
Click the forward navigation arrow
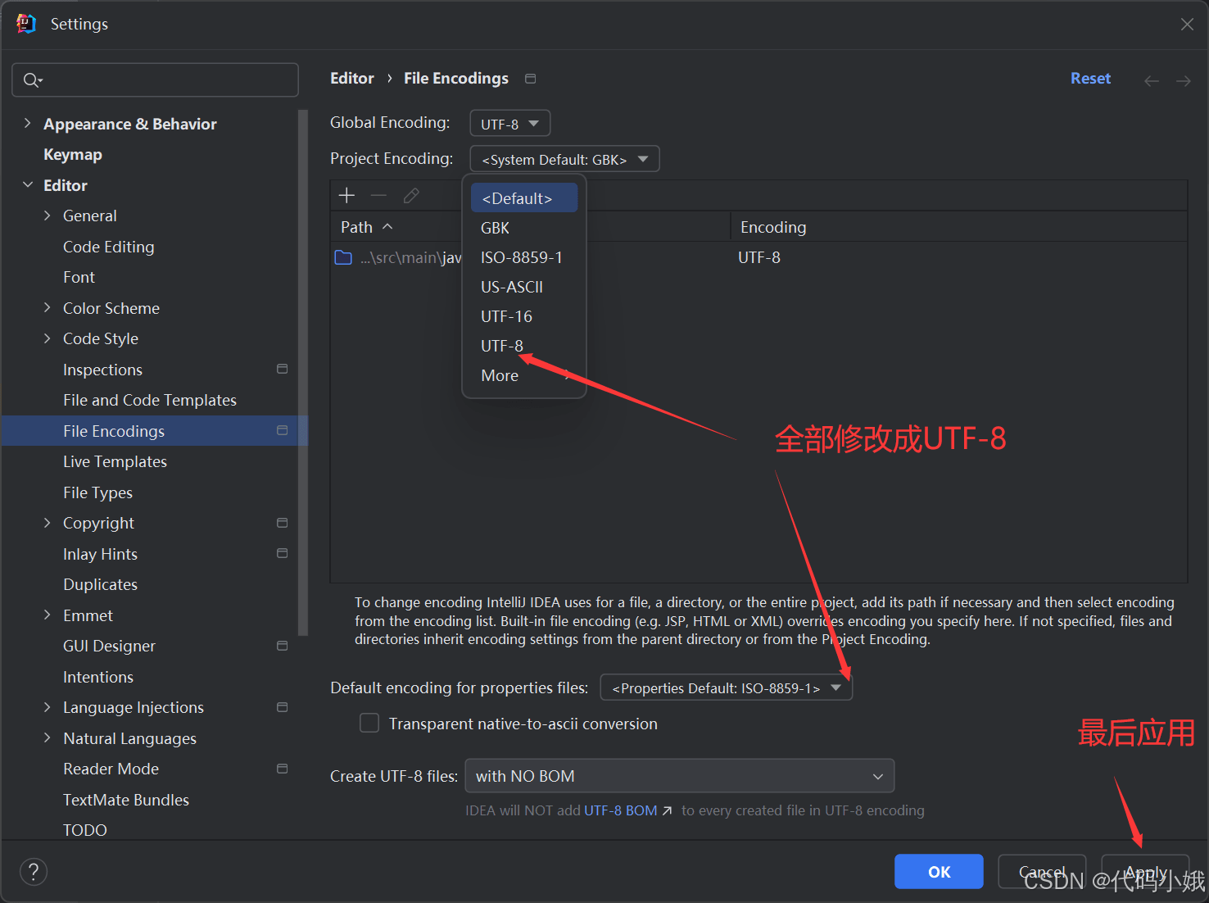point(1184,80)
